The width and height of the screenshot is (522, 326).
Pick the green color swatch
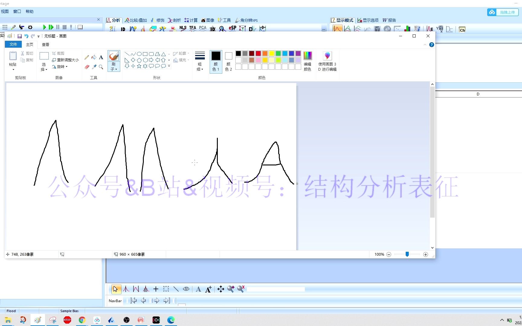tap(278, 53)
